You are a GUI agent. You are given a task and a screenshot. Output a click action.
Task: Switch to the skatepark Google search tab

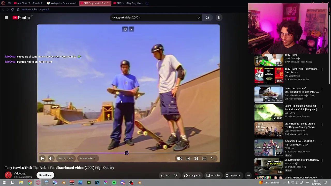point(62,3)
